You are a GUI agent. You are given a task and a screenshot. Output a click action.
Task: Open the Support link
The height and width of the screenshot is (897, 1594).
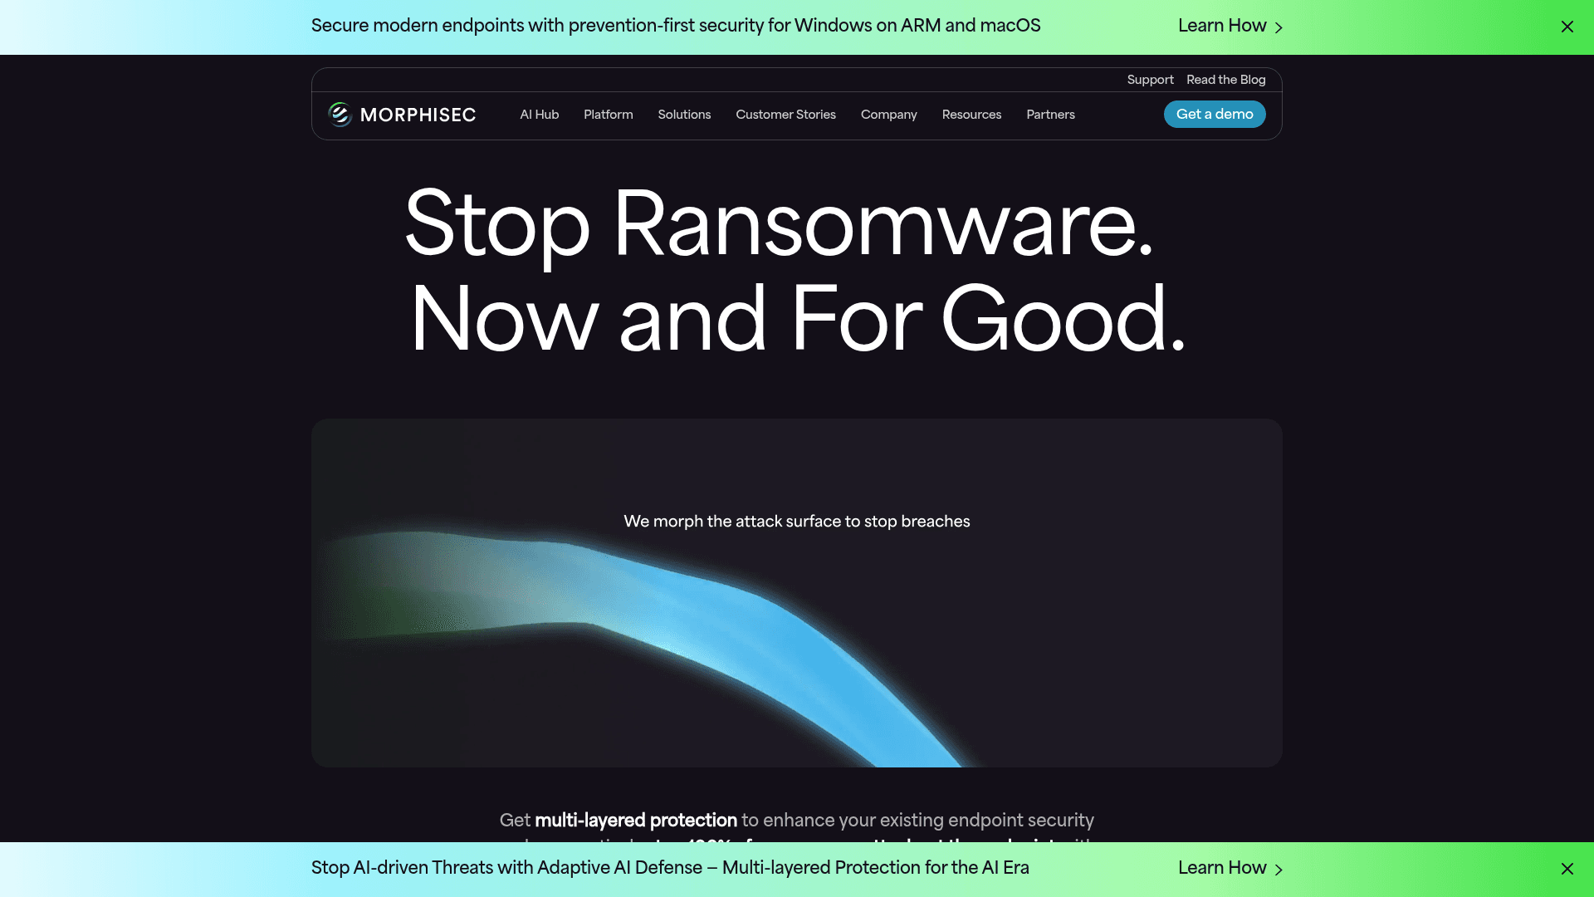pyautogui.click(x=1150, y=80)
